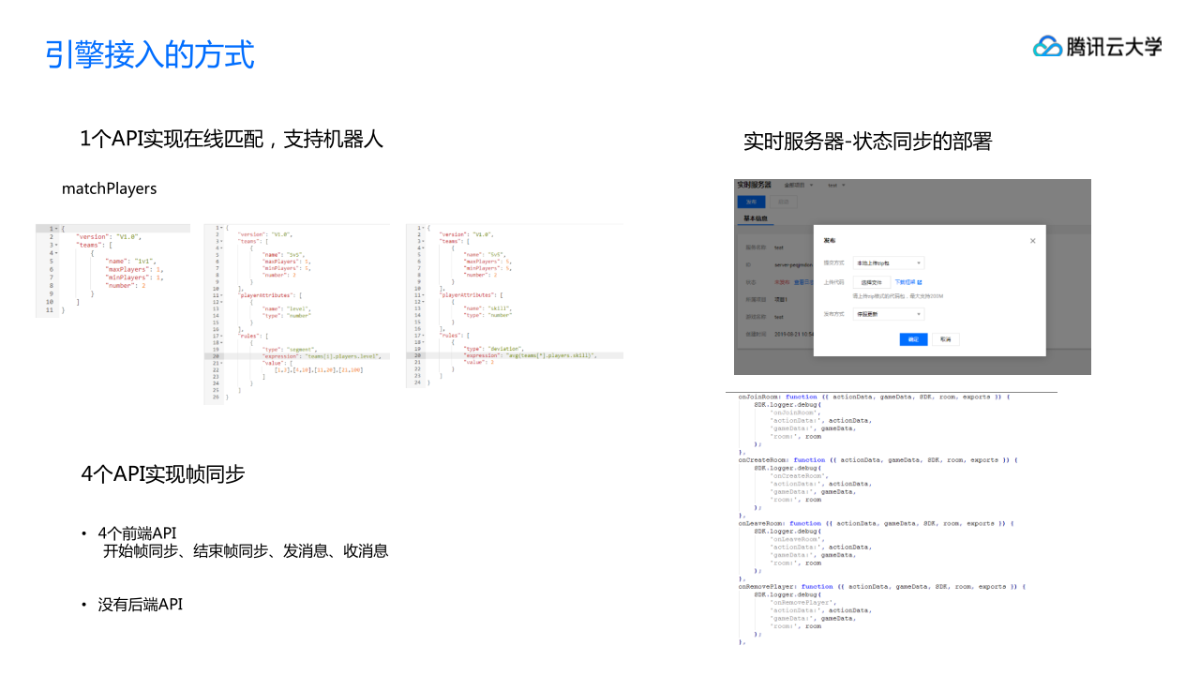Dismiss the 发布 dialog using the X

1032,241
